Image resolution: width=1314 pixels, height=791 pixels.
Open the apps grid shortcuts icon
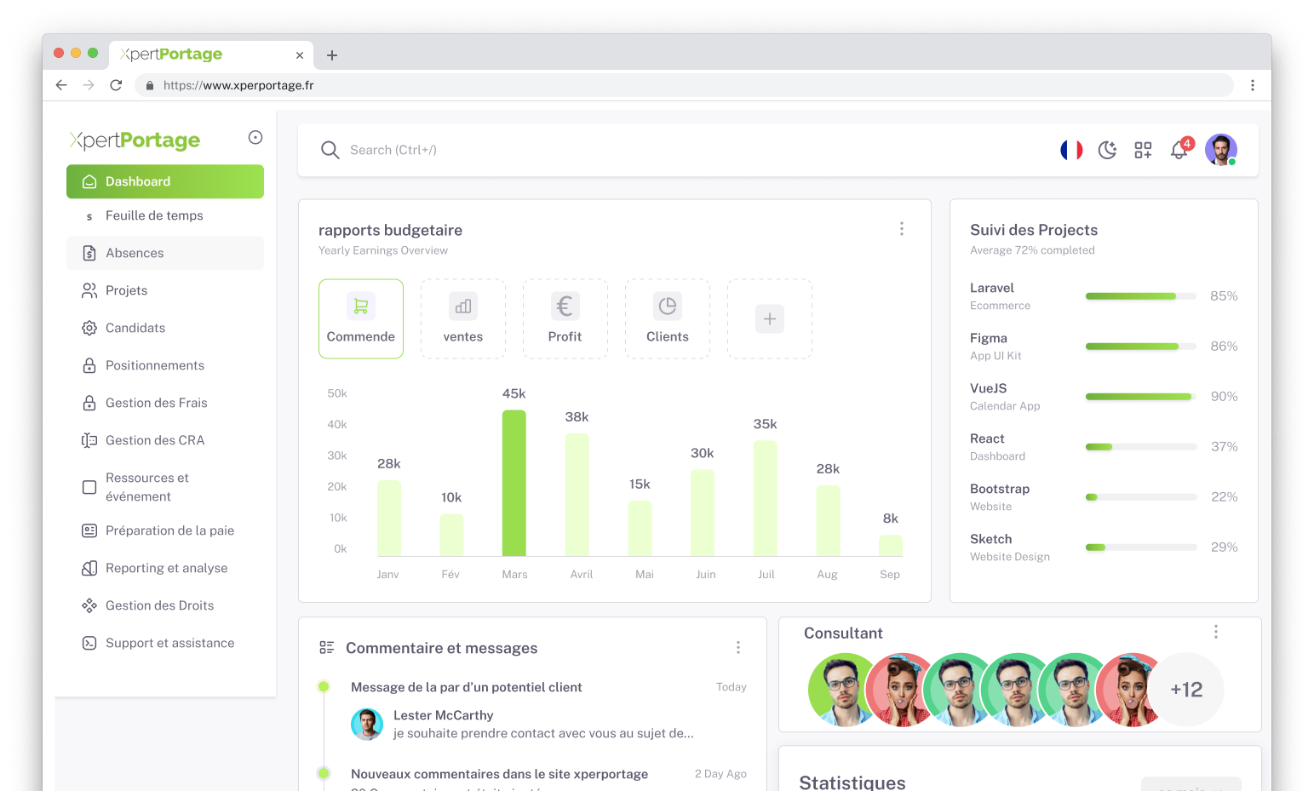[x=1143, y=150]
